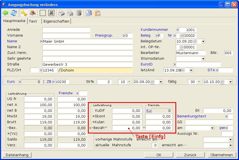239x160 pixels.
Task: Switch to the Text tab
Action: (33, 21)
